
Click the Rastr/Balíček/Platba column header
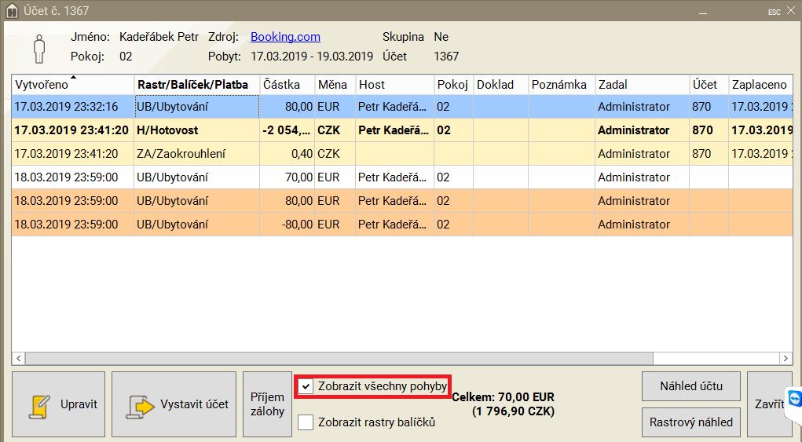click(196, 85)
